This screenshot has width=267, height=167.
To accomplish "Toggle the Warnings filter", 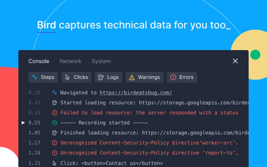I will click(144, 77).
